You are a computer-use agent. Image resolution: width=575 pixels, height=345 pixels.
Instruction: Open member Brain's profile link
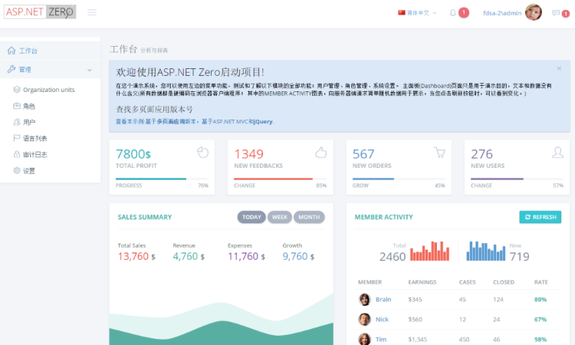click(383, 299)
